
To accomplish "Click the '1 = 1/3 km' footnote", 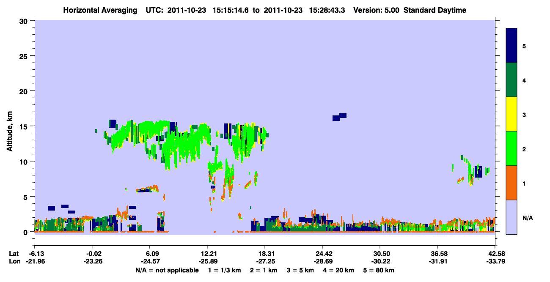I will tap(225, 270).
